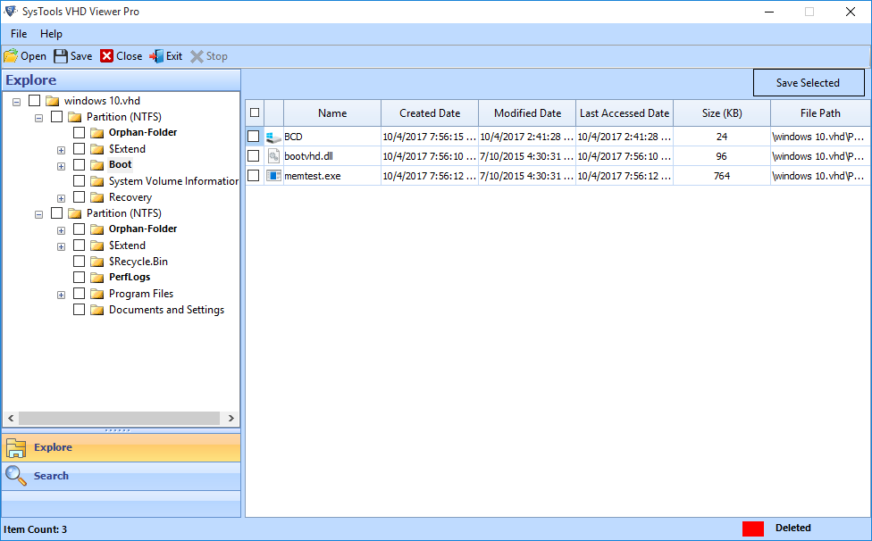Click the BCD file icon in the list
Viewport: 872px width, 541px height.
click(x=274, y=136)
